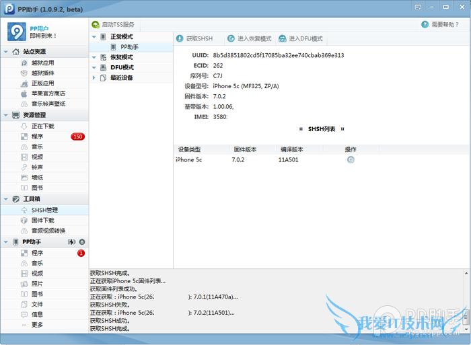Click 设备类型 column header
Image resolution: width=471 pixels, height=345 pixels.
202,149
